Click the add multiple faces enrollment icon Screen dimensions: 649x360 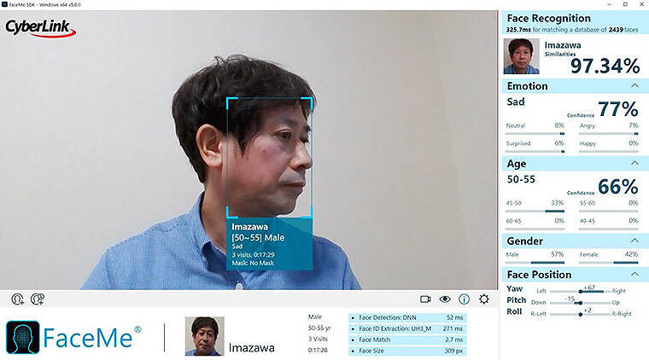point(38,299)
